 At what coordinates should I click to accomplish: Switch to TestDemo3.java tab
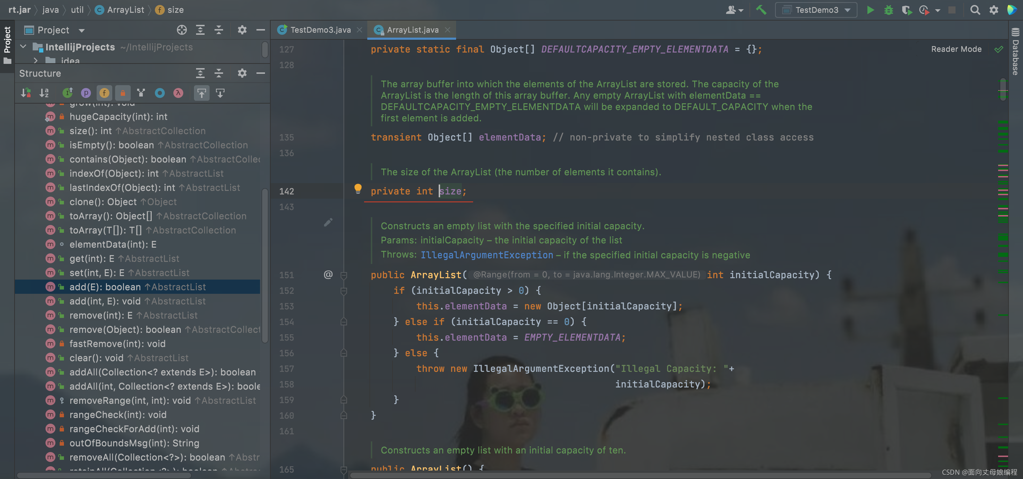(x=320, y=30)
